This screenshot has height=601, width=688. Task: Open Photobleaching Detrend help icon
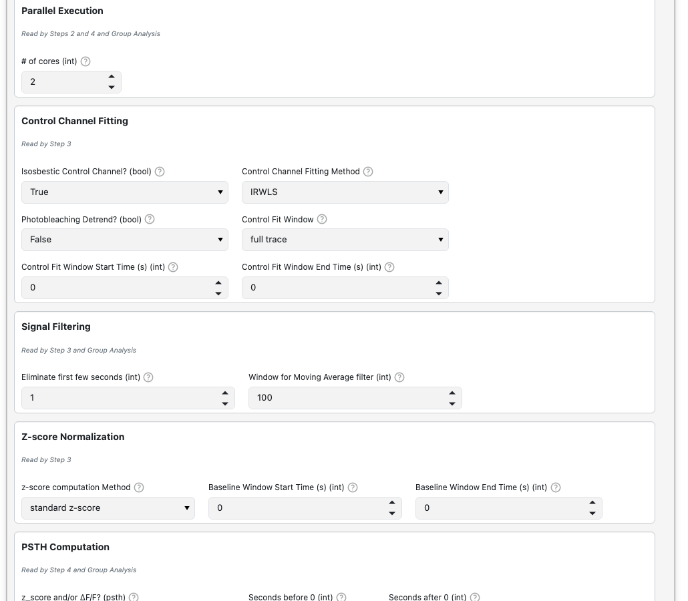[x=150, y=219]
